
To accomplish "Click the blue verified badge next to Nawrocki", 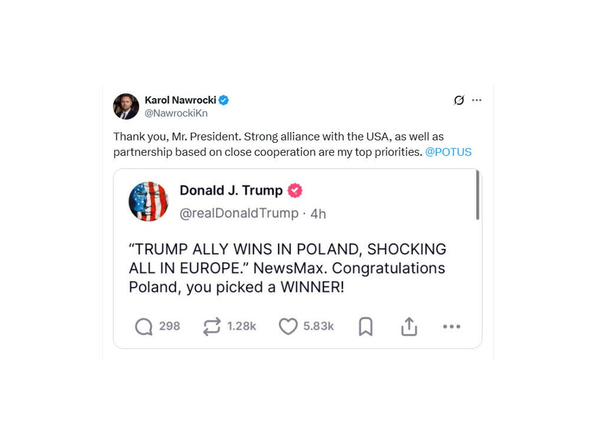I will (224, 100).
